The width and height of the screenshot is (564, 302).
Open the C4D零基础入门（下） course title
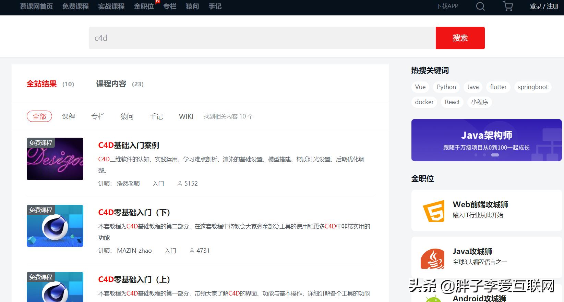pos(134,212)
